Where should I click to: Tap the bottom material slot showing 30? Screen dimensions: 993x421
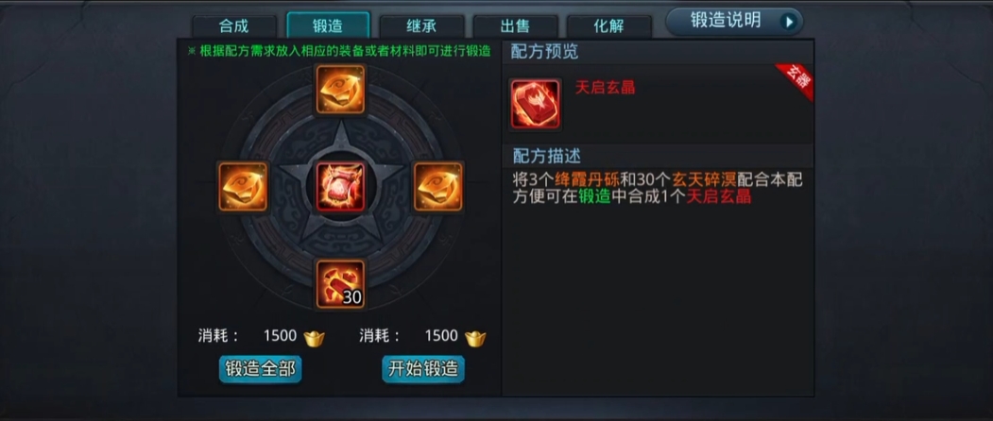coord(341,284)
